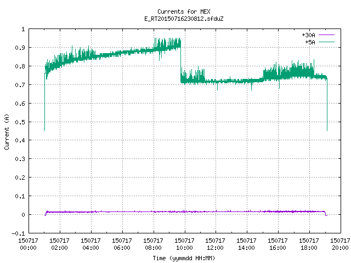
Task: Click the purple +30A curve near 12:00
Action: coord(216,211)
